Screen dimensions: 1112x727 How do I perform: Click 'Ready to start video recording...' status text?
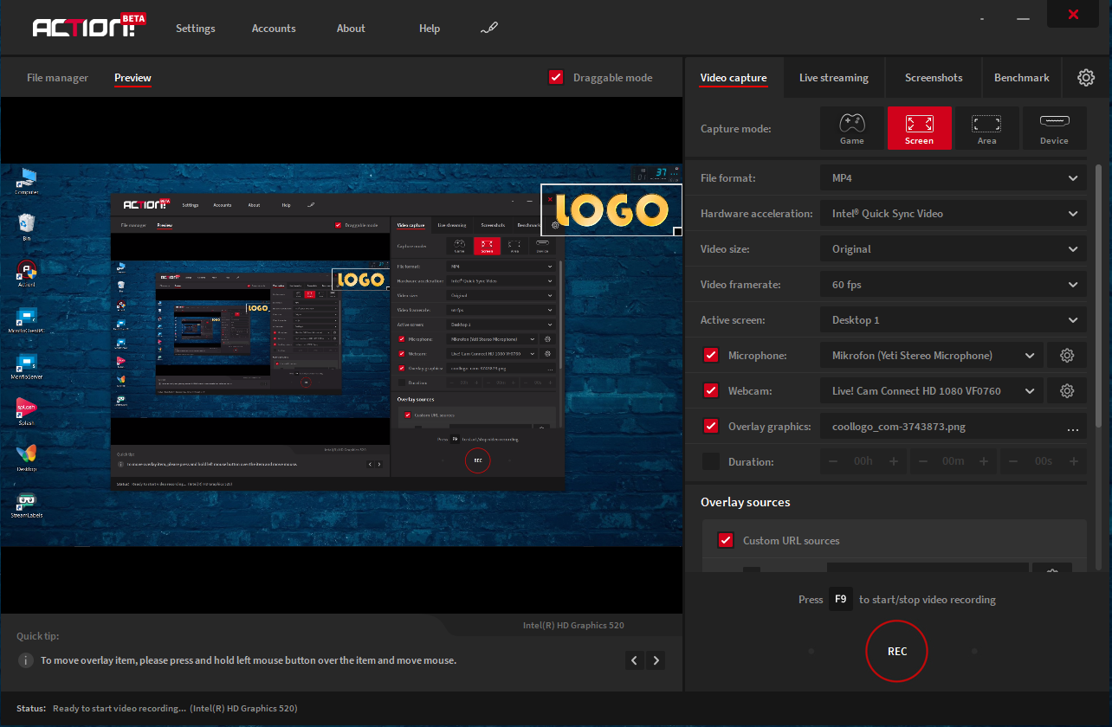pyautogui.click(x=120, y=708)
